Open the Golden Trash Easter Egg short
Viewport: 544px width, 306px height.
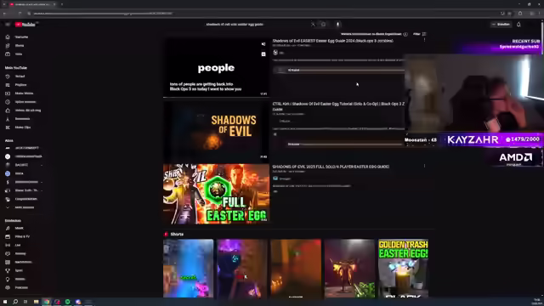[x=403, y=269]
